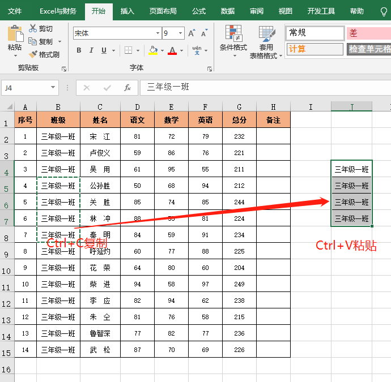Click name cell 公孙胜
Viewport: 391px width, 382px height.
[100, 186]
